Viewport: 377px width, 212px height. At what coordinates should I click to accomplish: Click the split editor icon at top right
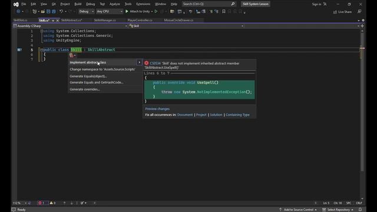pos(362,26)
